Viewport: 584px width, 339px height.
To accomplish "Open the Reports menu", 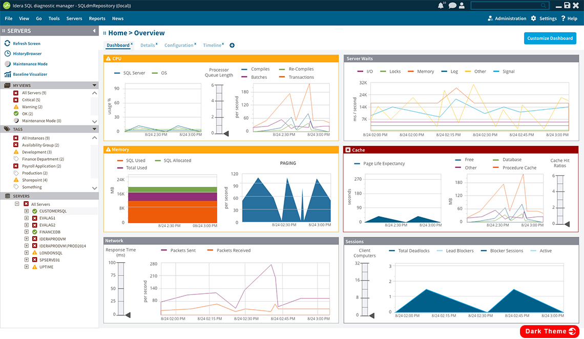I will (x=97, y=18).
